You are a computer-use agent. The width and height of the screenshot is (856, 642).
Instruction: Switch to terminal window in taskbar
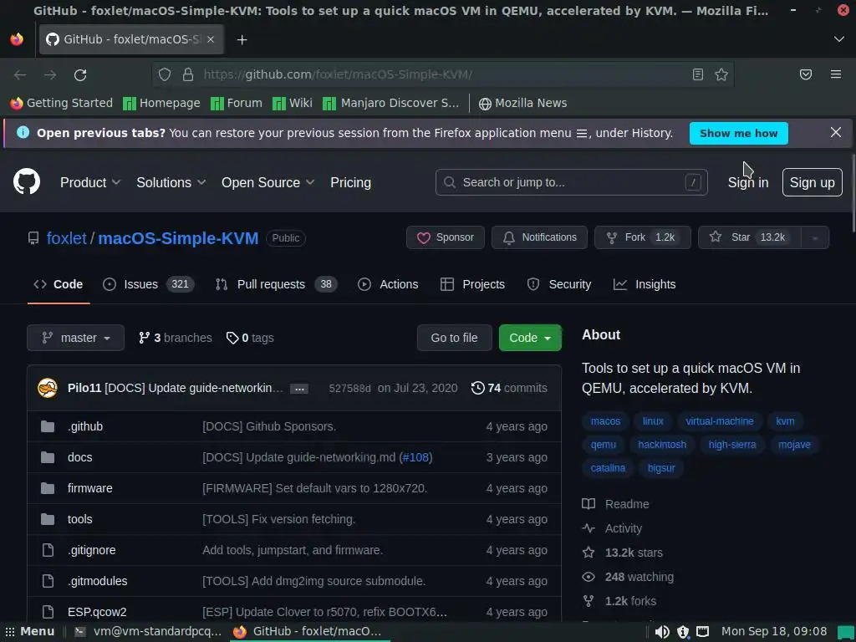click(148, 632)
